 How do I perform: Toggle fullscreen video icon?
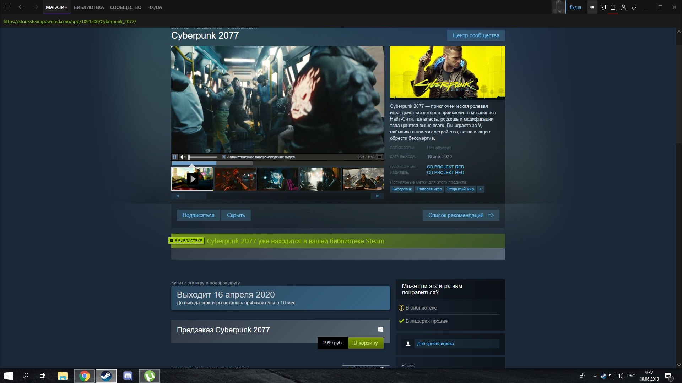tap(379, 157)
